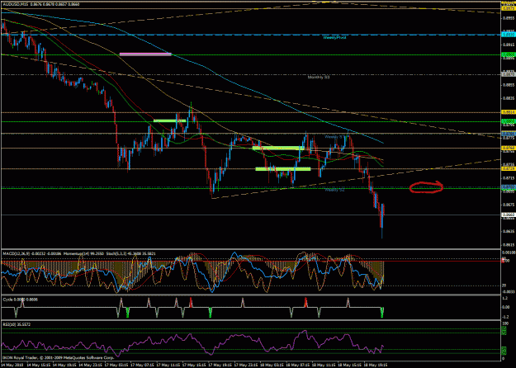Click the 20 level label in the oscillator pane
This screenshot has width=516, height=368.
tap(504, 285)
